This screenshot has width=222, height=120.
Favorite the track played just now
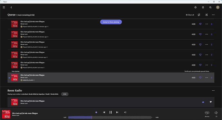200,65
